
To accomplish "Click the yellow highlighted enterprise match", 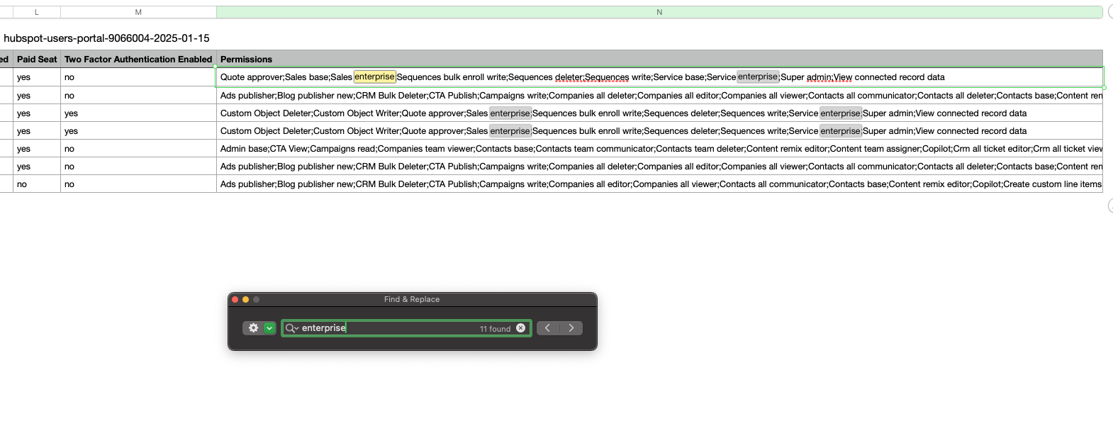I will 374,77.
